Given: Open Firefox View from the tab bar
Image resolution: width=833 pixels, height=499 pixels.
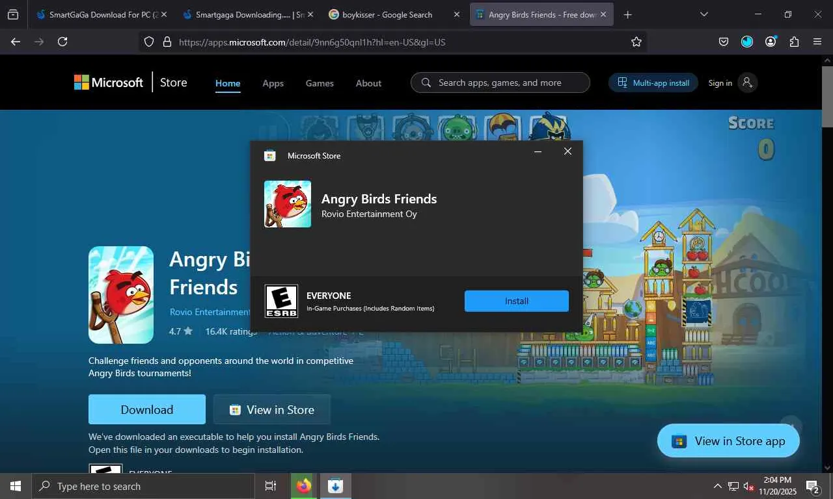Looking at the screenshot, I should coord(13,14).
